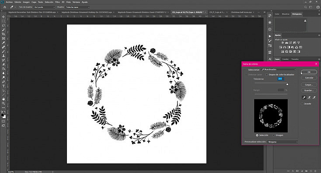Click the Cargar... button
Image resolution: width=321 pixels, height=173 pixels.
(x=309, y=85)
